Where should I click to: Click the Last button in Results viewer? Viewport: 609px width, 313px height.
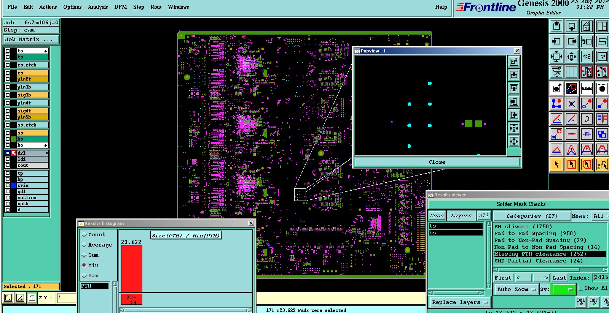click(x=560, y=278)
